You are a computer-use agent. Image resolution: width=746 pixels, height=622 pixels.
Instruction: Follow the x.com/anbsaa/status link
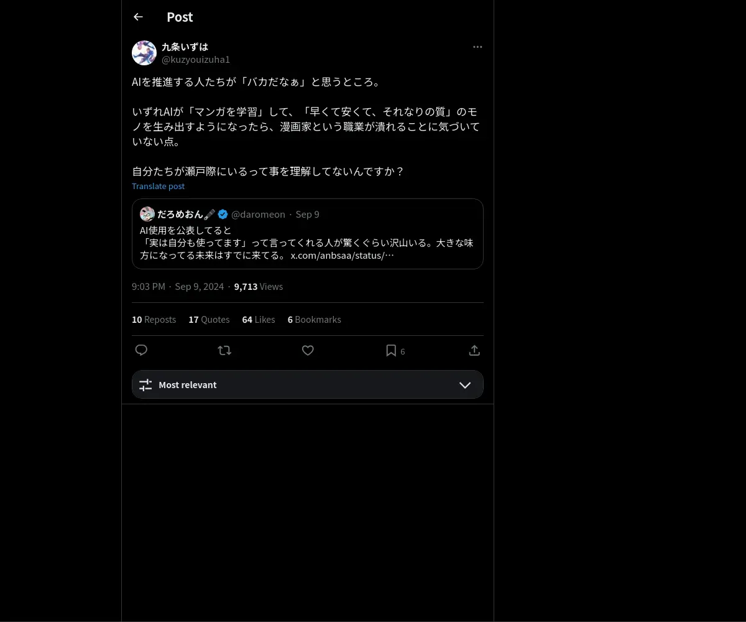343,255
